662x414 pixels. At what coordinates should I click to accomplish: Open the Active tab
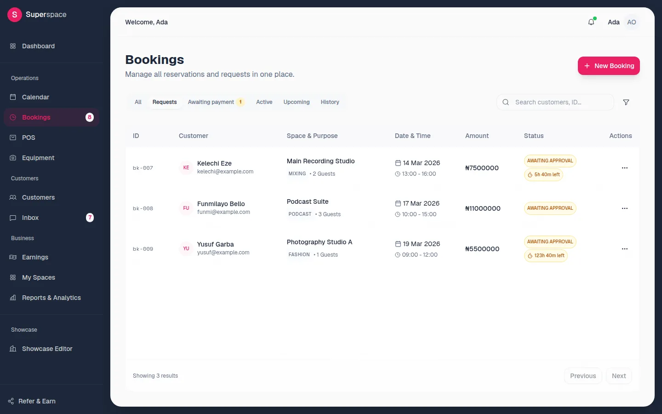[264, 102]
